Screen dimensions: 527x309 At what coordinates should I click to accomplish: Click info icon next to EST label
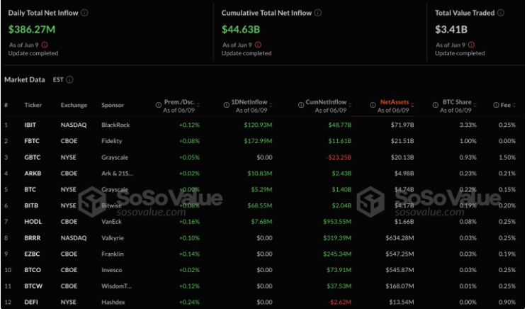[x=69, y=79]
